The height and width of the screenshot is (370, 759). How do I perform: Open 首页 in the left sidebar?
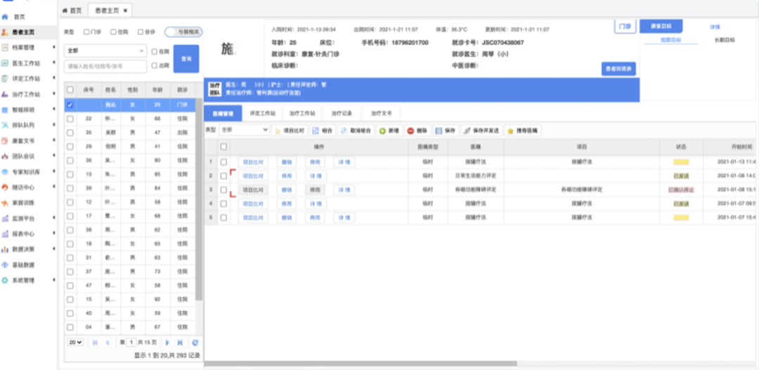tap(20, 16)
